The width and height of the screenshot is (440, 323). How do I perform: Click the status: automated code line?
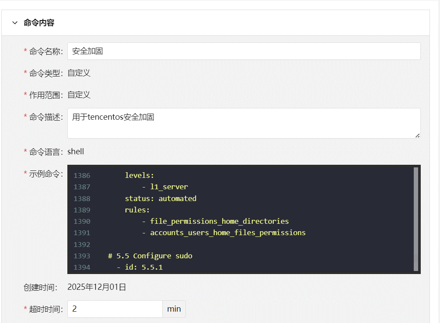160,198
